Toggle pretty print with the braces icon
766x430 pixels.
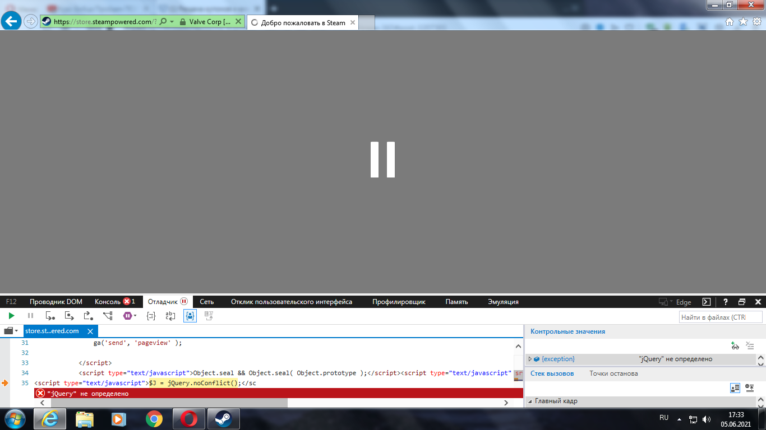tap(151, 316)
